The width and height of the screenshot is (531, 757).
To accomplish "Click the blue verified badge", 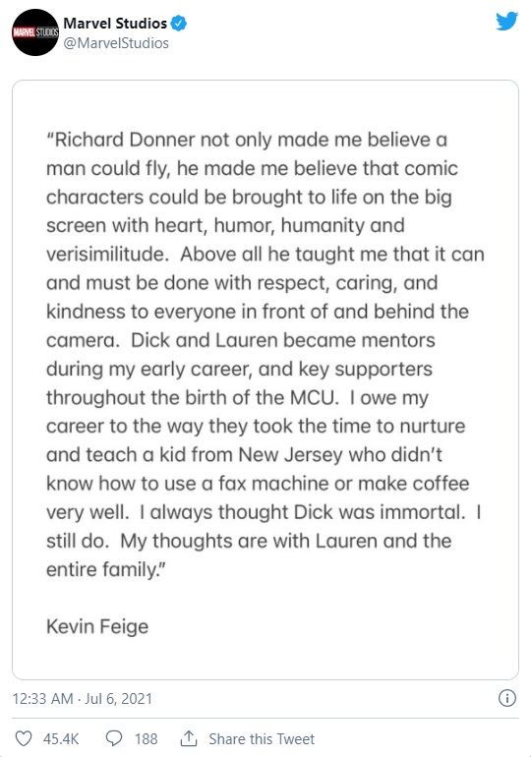I will 179,24.
